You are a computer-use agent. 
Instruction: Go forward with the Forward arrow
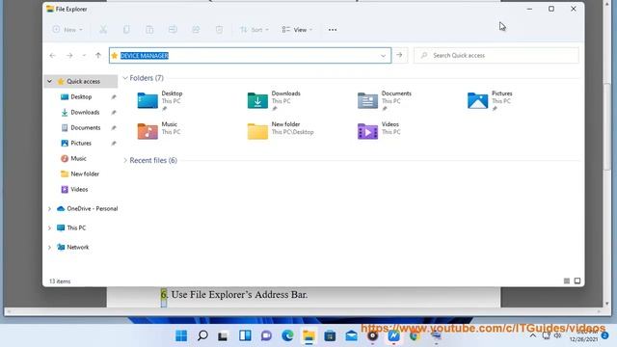pyautogui.click(x=69, y=56)
